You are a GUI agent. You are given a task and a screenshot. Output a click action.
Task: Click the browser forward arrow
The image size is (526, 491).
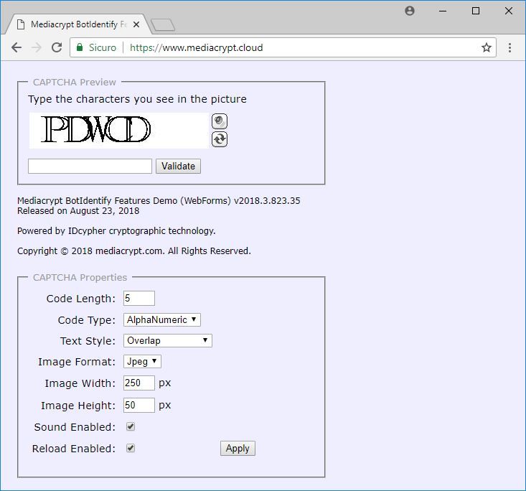click(x=36, y=47)
